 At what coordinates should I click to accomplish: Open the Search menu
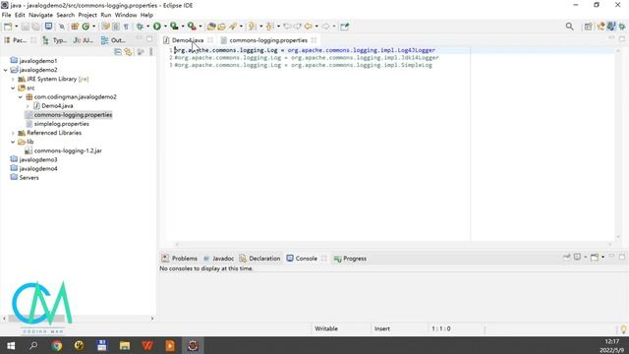coord(66,15)
